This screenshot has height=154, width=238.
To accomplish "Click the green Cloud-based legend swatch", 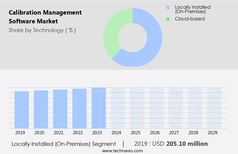I will (168, 19).
